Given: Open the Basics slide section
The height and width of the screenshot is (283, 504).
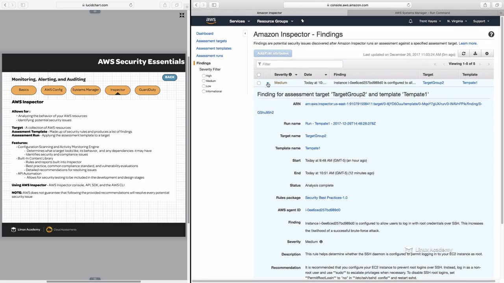Looking at the screenshot, I should coord(24,90).
